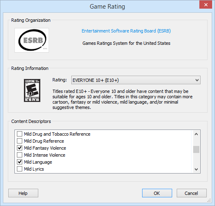The image size is (215, 206).
Task: Disable the Mild Language descriptor
Action: tap(19, 162)
